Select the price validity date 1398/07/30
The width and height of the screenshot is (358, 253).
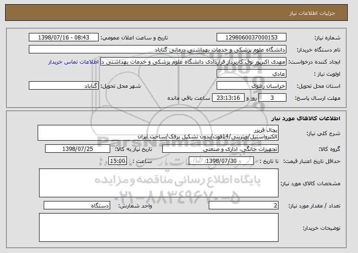[221, 161]
